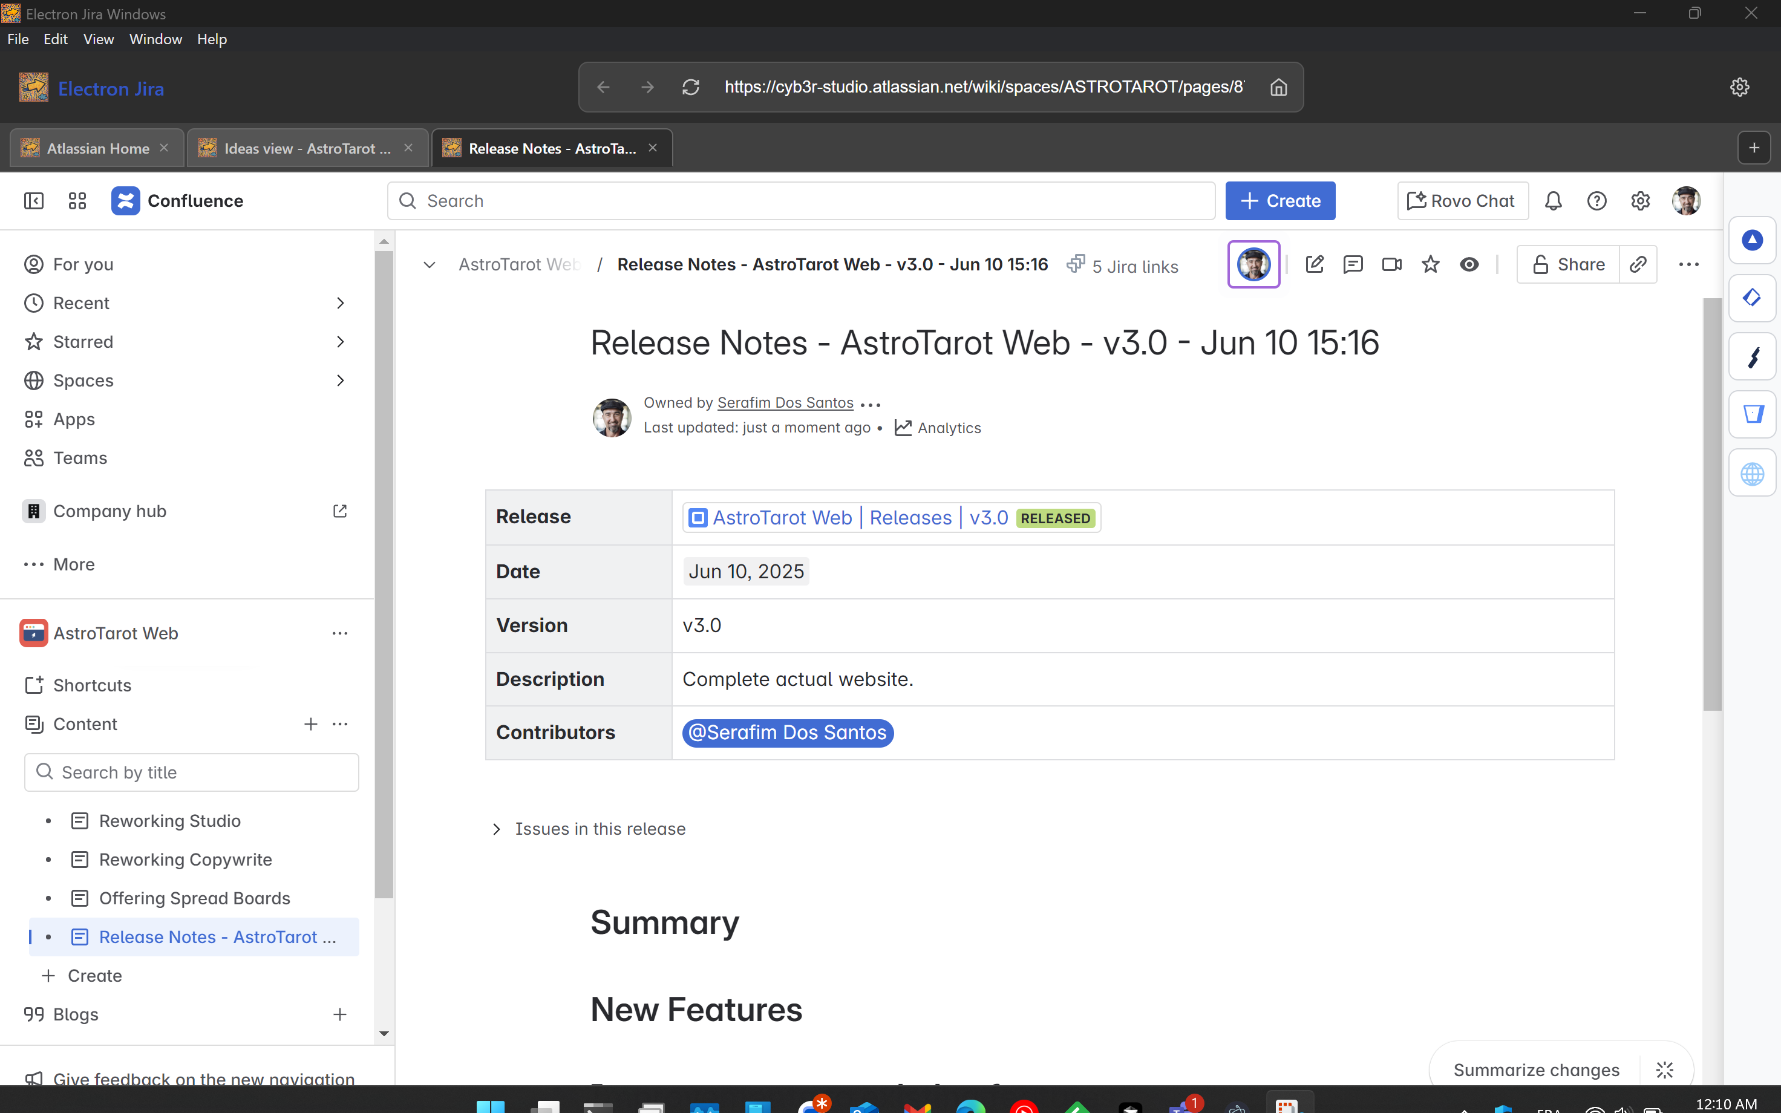Switch to Ideas view - AstroTarot tab
The height and width of the screenshot is (1113, 1781).
pos(308,148)
